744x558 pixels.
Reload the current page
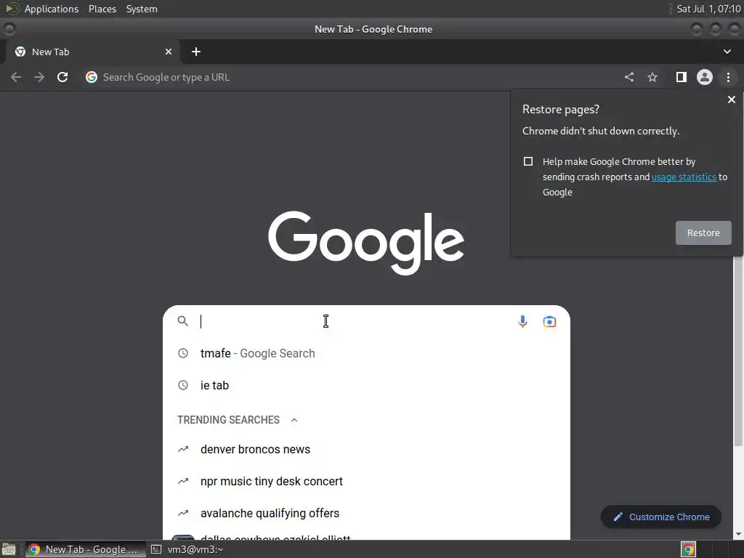click(62, 77)
